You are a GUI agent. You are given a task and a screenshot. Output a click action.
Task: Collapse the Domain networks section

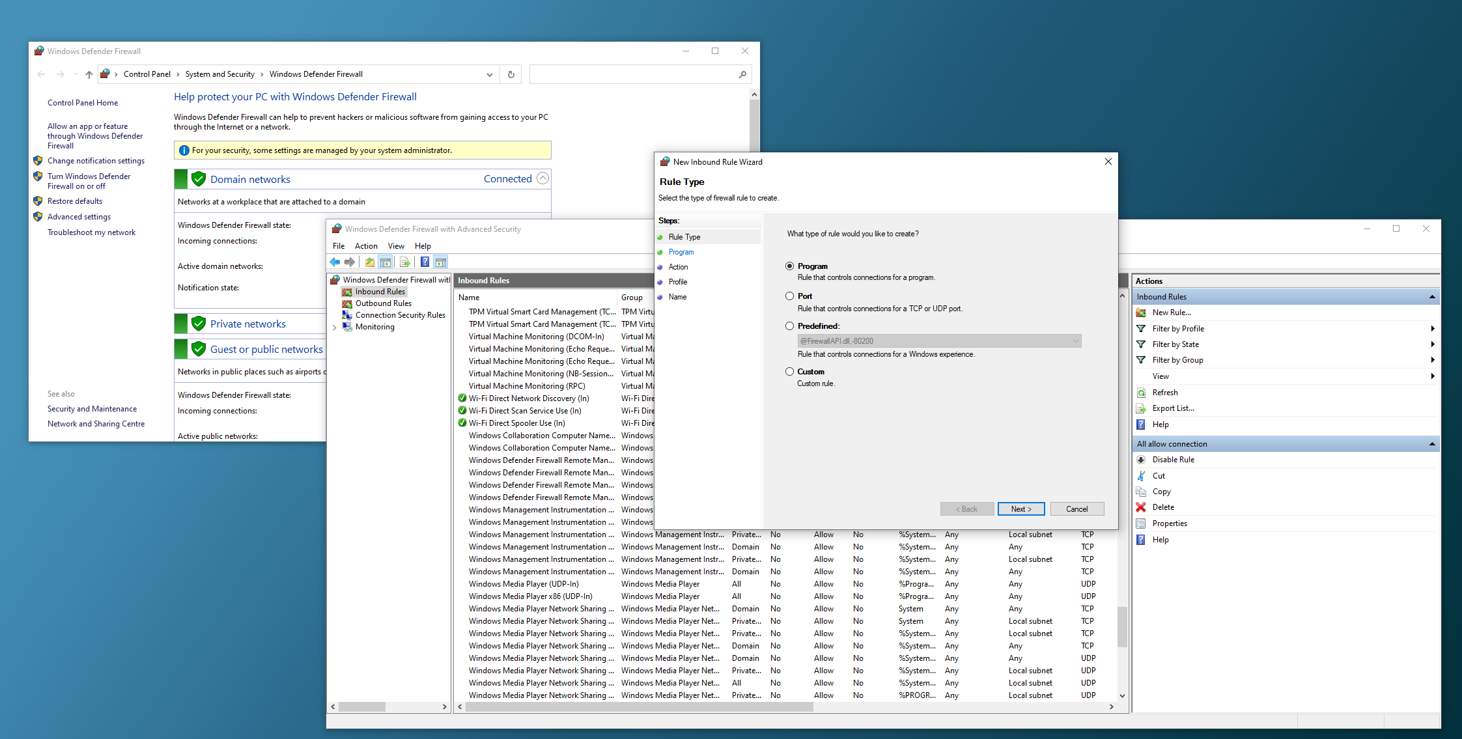542,178
